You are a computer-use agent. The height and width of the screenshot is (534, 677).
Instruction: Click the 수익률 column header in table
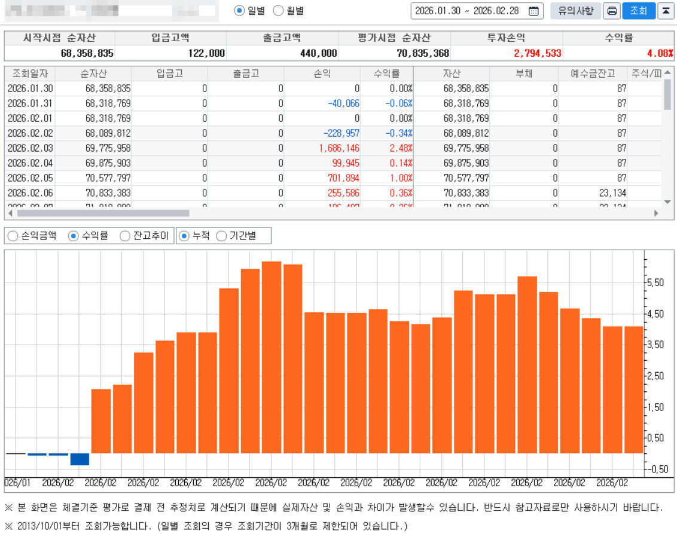[386, 73]
